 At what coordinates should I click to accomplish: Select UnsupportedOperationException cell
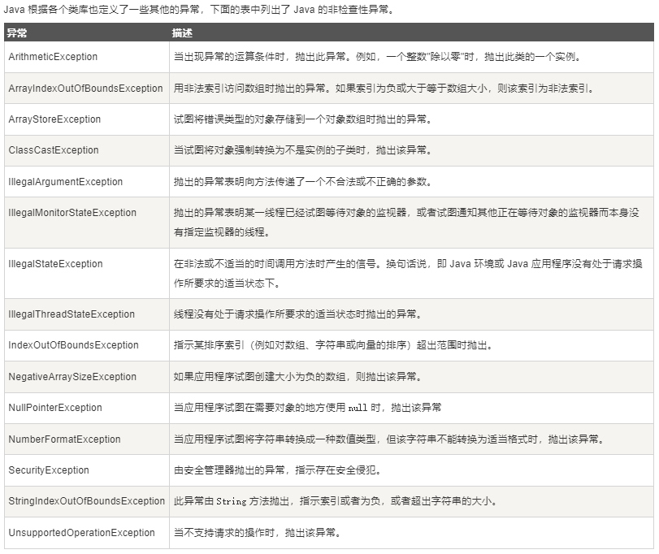point(87,533)
